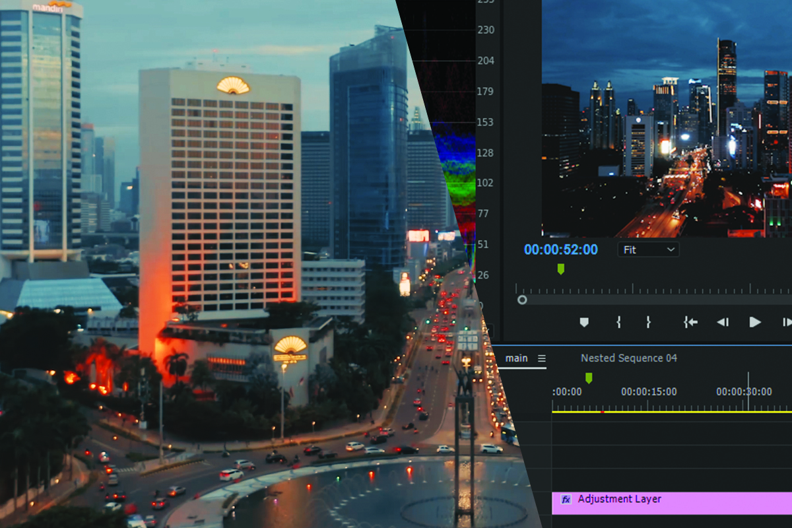The width and height of the screenshot is (792, 528).
Task: Step forward one frame
Action: pyautogui.click(x=786, y=322)
